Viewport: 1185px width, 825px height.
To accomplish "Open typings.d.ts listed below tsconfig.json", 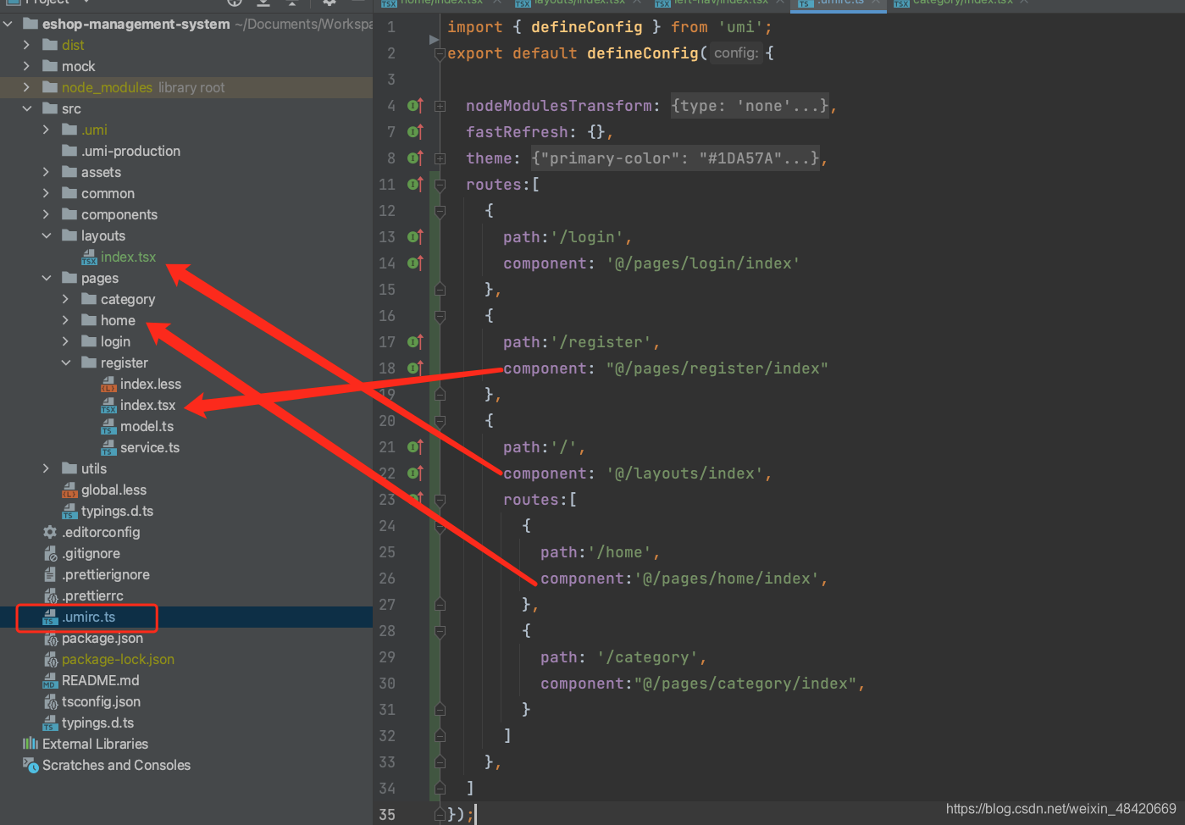I will (x=97, y=723).
